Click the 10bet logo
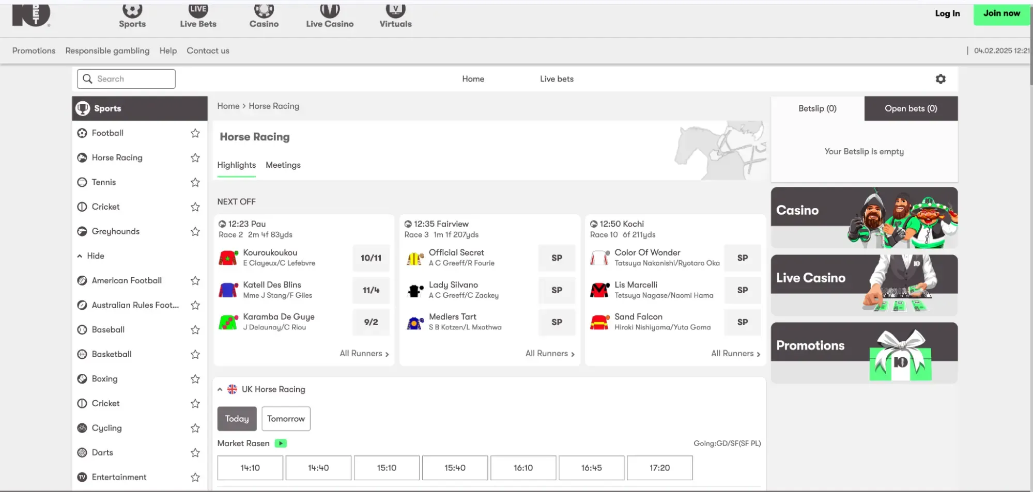This screenshot has width=1033, height=492. (x=31, y=14)
